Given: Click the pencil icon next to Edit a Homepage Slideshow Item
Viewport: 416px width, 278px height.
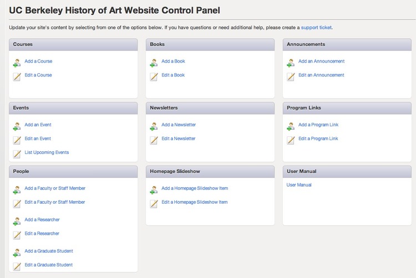Looking at the screenshot, I should (154, 204).
